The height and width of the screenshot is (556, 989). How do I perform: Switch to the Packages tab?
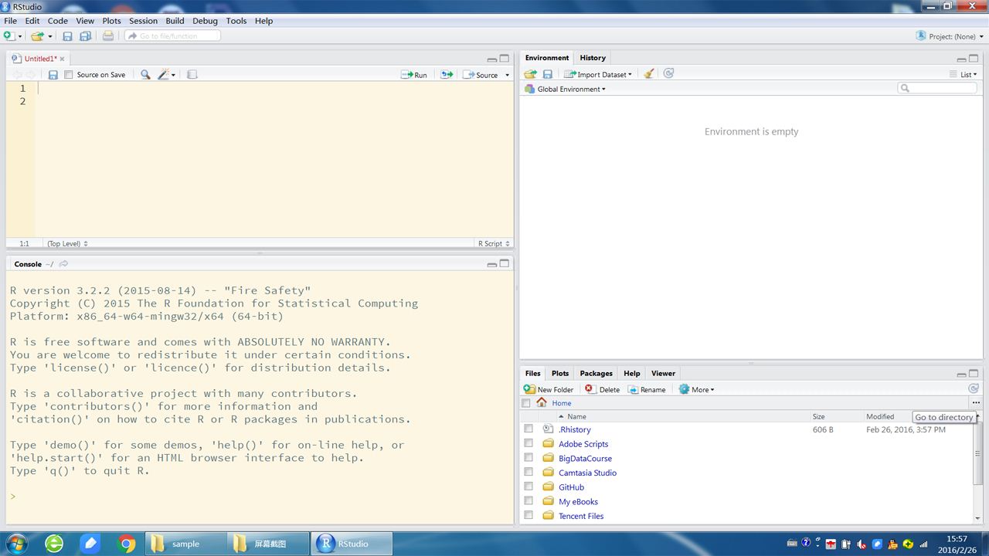point(596,373)
